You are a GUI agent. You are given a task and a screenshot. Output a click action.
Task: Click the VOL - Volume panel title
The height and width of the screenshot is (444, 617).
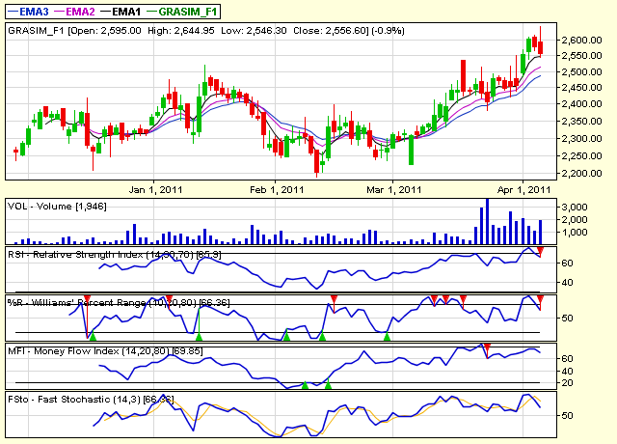tap(57, 207)
